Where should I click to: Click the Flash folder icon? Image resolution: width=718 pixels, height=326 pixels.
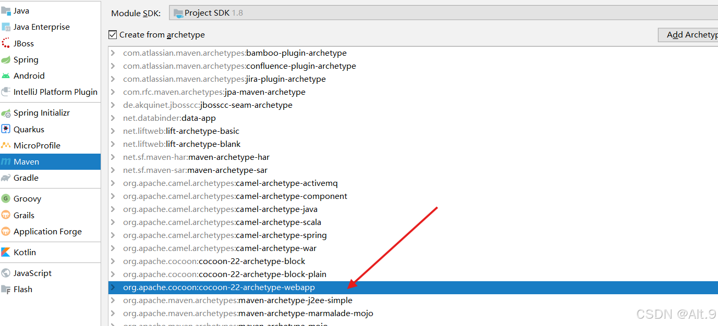click(6, 290)
